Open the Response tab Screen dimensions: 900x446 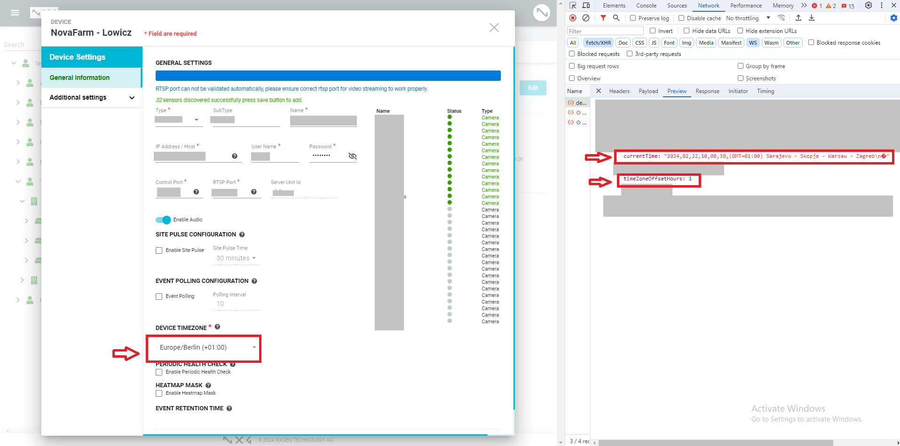707,91
